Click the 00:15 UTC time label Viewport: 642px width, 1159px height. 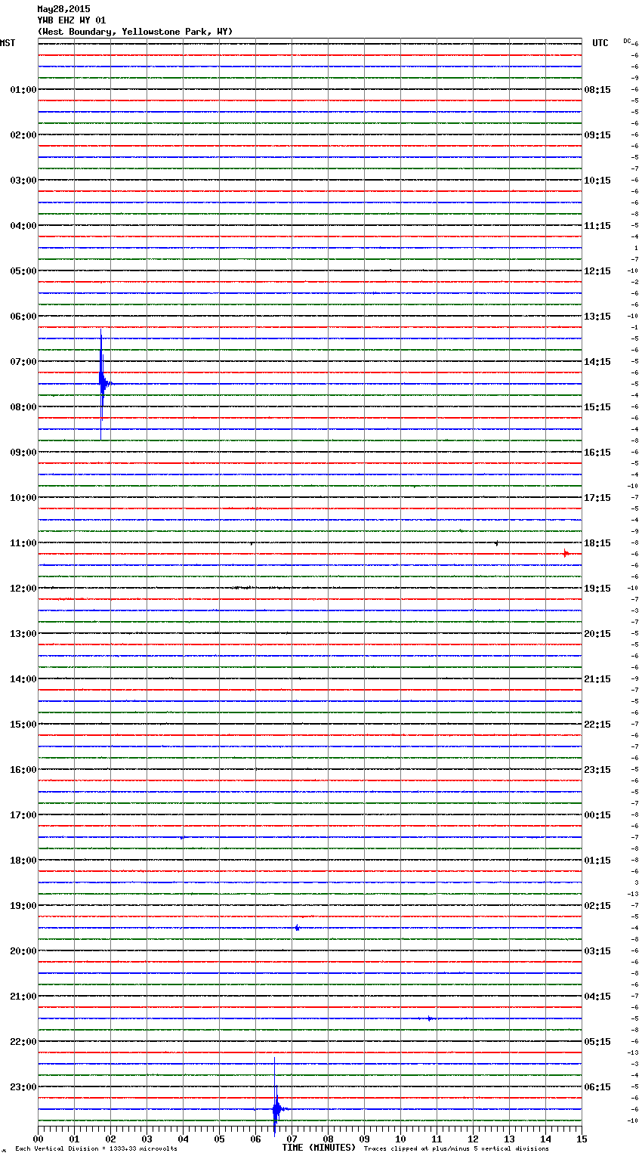tap(597, 815)
